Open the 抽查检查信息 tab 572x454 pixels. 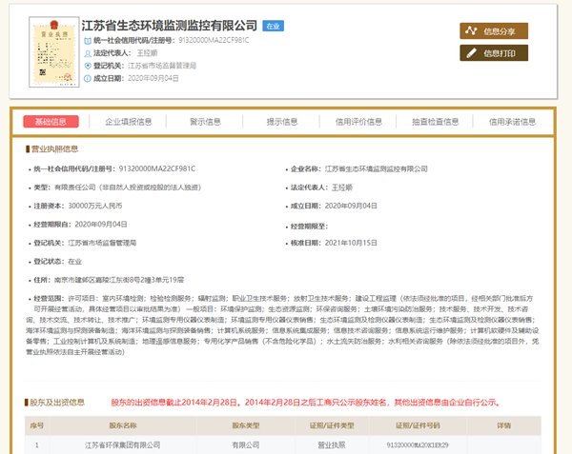[x=436, y=122]
